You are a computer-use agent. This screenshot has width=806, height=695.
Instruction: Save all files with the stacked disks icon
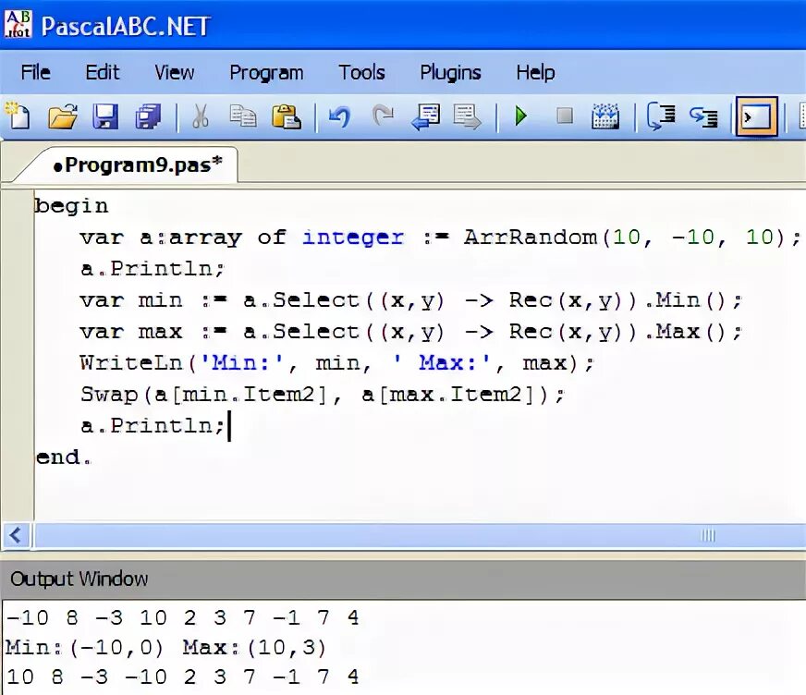click(148, 116)
